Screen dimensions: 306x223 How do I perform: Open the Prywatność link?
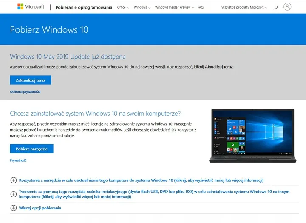(18, 160)
